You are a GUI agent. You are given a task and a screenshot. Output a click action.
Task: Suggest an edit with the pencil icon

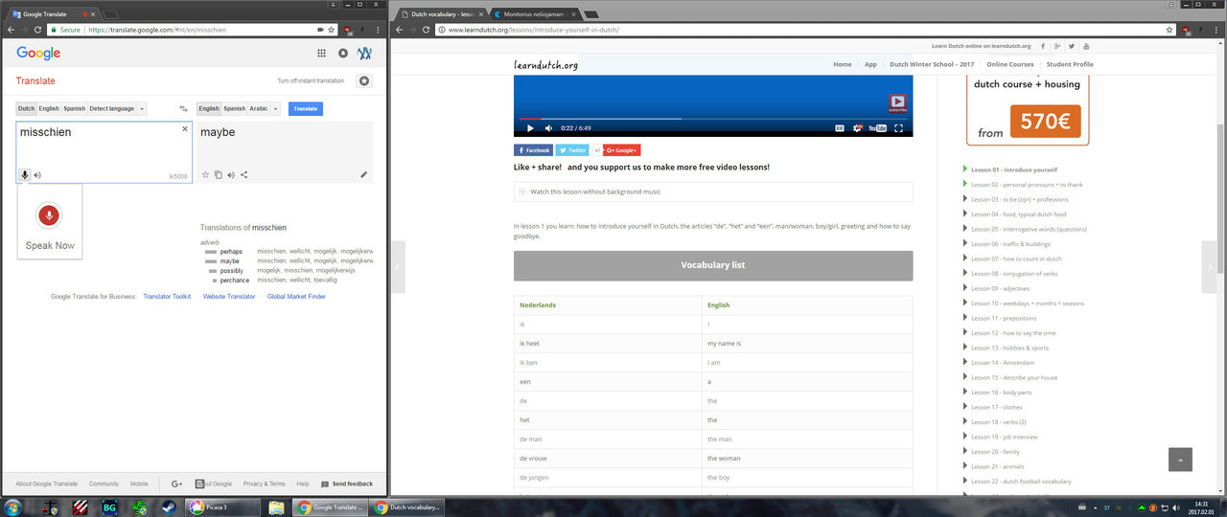coord(363,174)
